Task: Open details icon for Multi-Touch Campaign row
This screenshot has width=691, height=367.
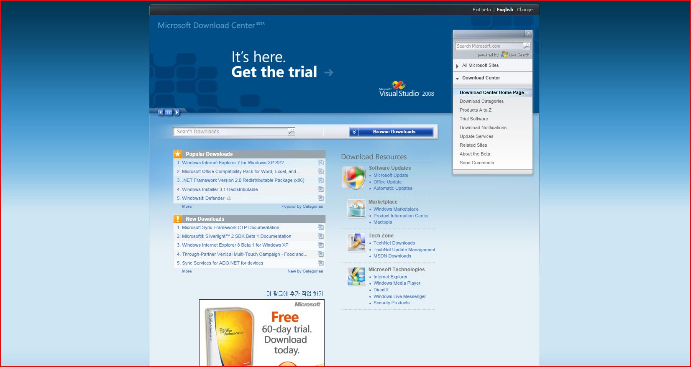Action: tap(321, 254)
